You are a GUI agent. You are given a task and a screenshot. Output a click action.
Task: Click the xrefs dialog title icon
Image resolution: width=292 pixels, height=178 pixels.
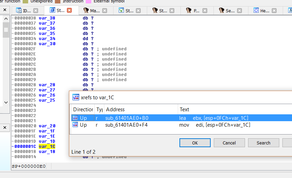[x=76, y=98]
